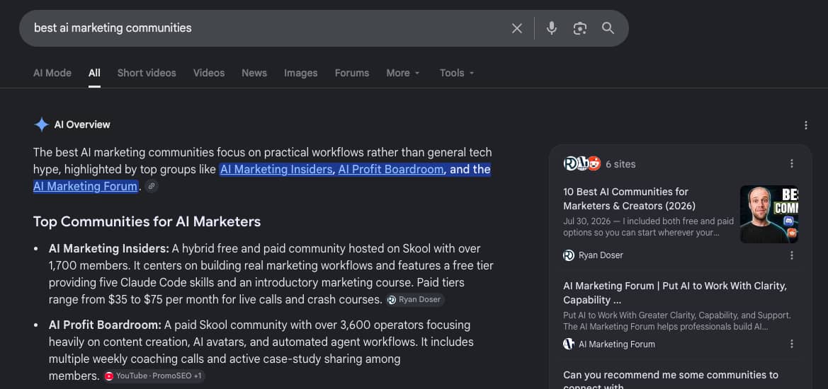Switch to Short videos tab
This screenshot has width=828, height=389.
[x=147, y=73]
